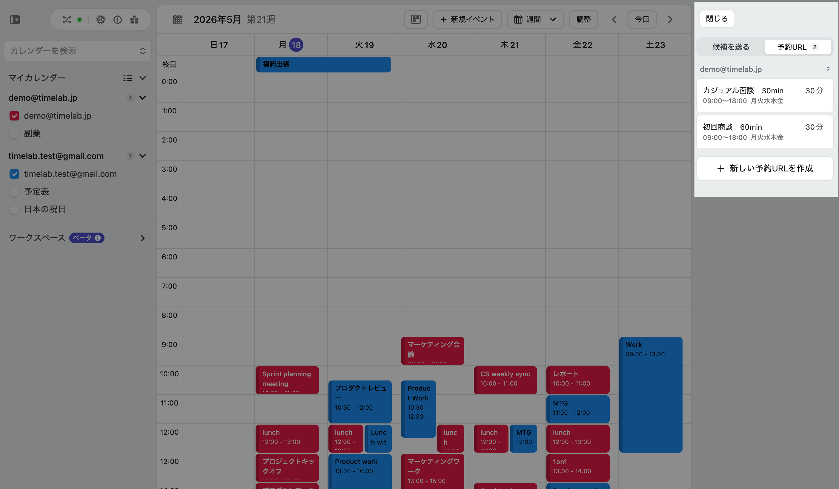This screenshot has width=839, height=489.
Task: Open the カレンダーを検索 selector
Action: tap(78, 51)
